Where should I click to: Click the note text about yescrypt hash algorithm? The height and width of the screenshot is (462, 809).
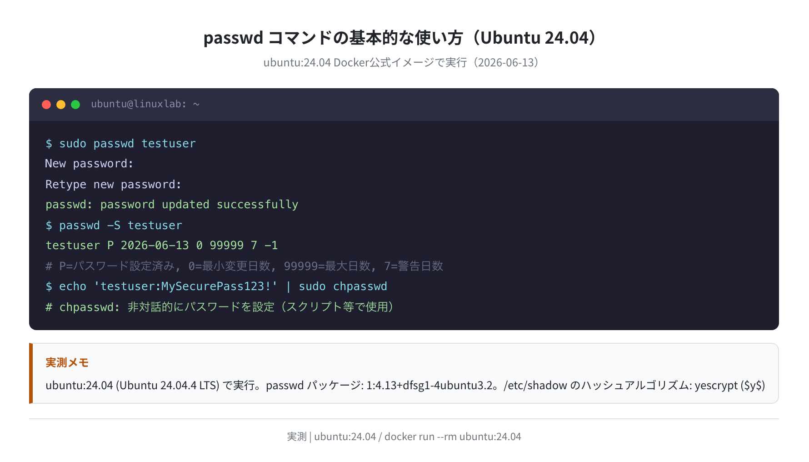(x=405, y=385)
